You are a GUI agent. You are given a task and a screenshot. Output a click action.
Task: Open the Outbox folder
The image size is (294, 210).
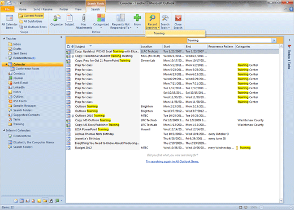tap(18, 97)
